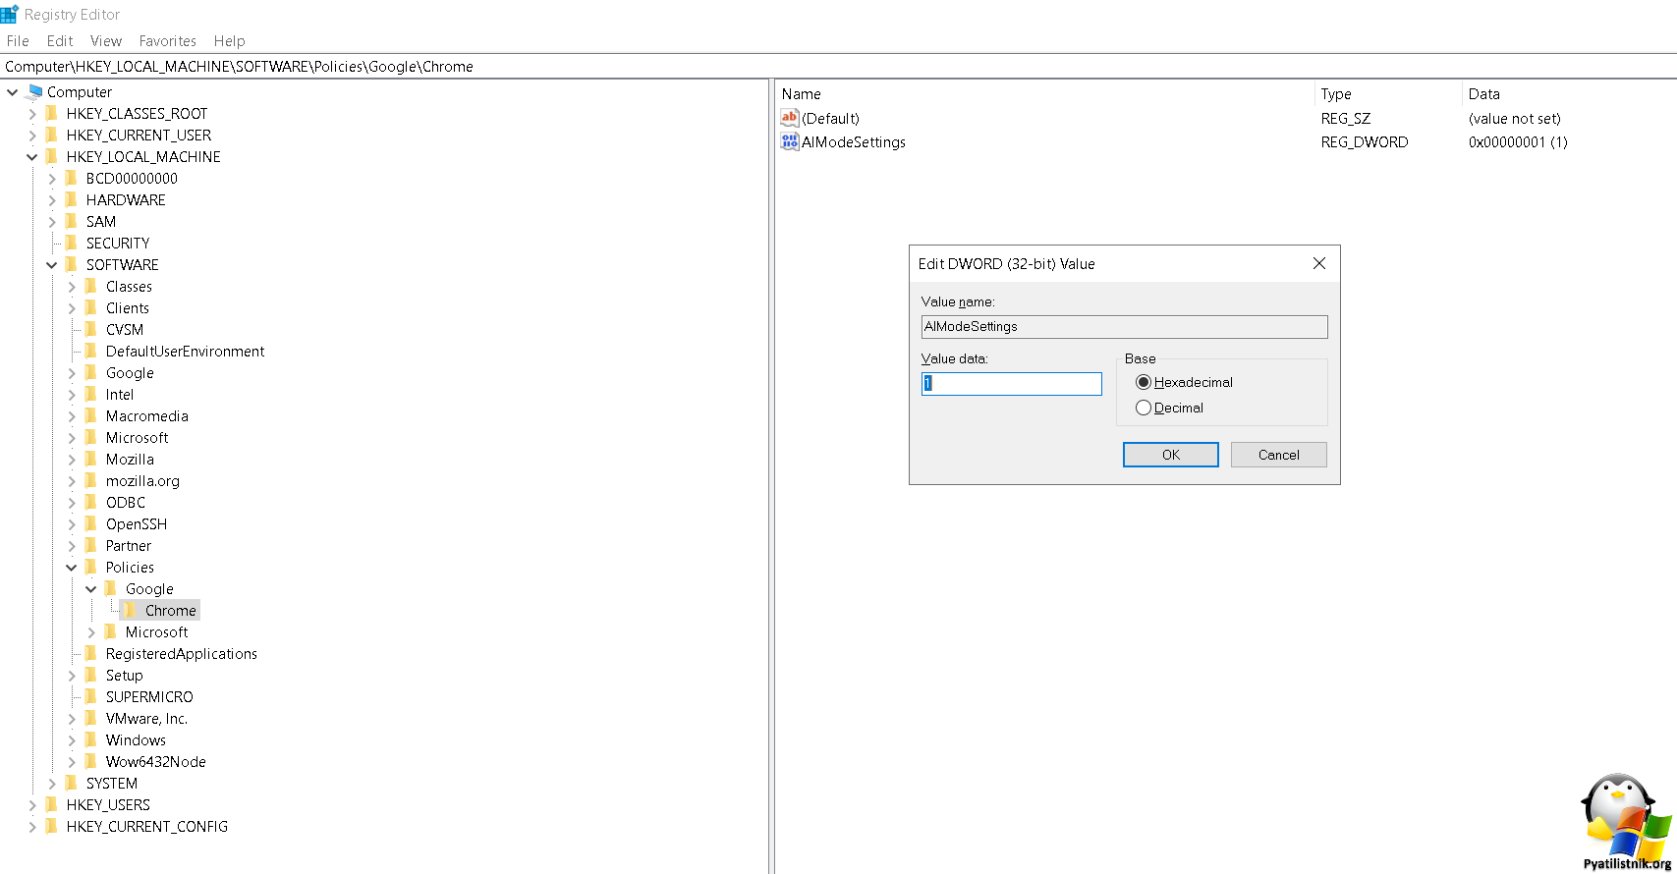This screenshot has width=1677, height=874.
Task: Cancel the Edit DWORD dialog
Action: 1278,455
